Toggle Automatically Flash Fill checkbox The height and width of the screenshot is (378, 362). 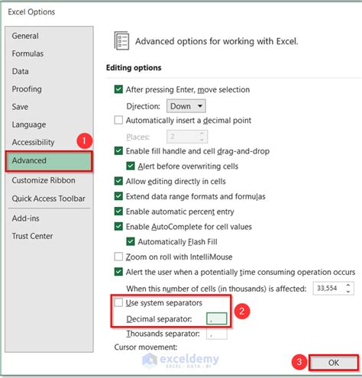pos(131,241)
